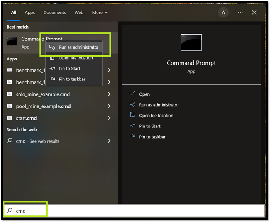Click Pin to taskbar in details pane
This screenshot has height=223, width=271.
[152, 137]
